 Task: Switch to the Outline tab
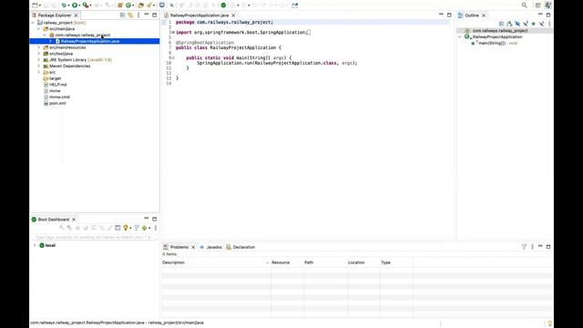472,15
